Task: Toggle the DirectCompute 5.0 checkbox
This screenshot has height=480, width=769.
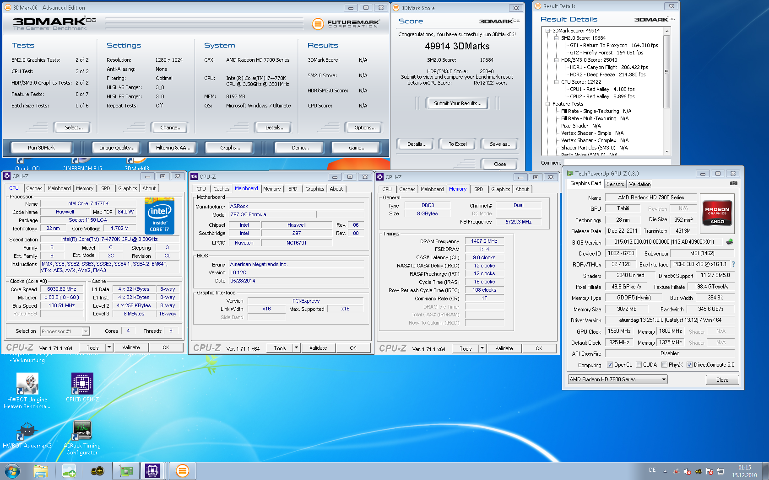Action: 689,365
